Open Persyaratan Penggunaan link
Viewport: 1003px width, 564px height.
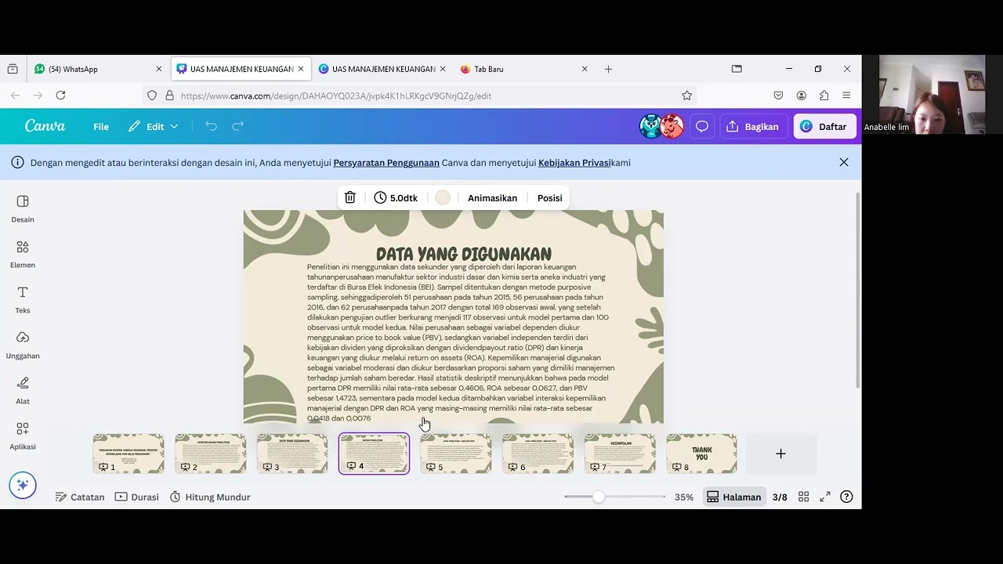coord(386,163)
